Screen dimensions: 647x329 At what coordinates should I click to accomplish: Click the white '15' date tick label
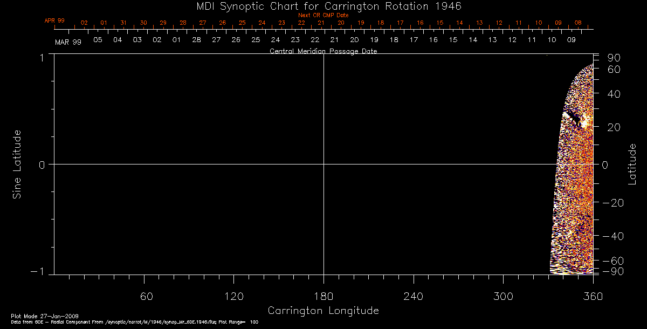(453, 40)
